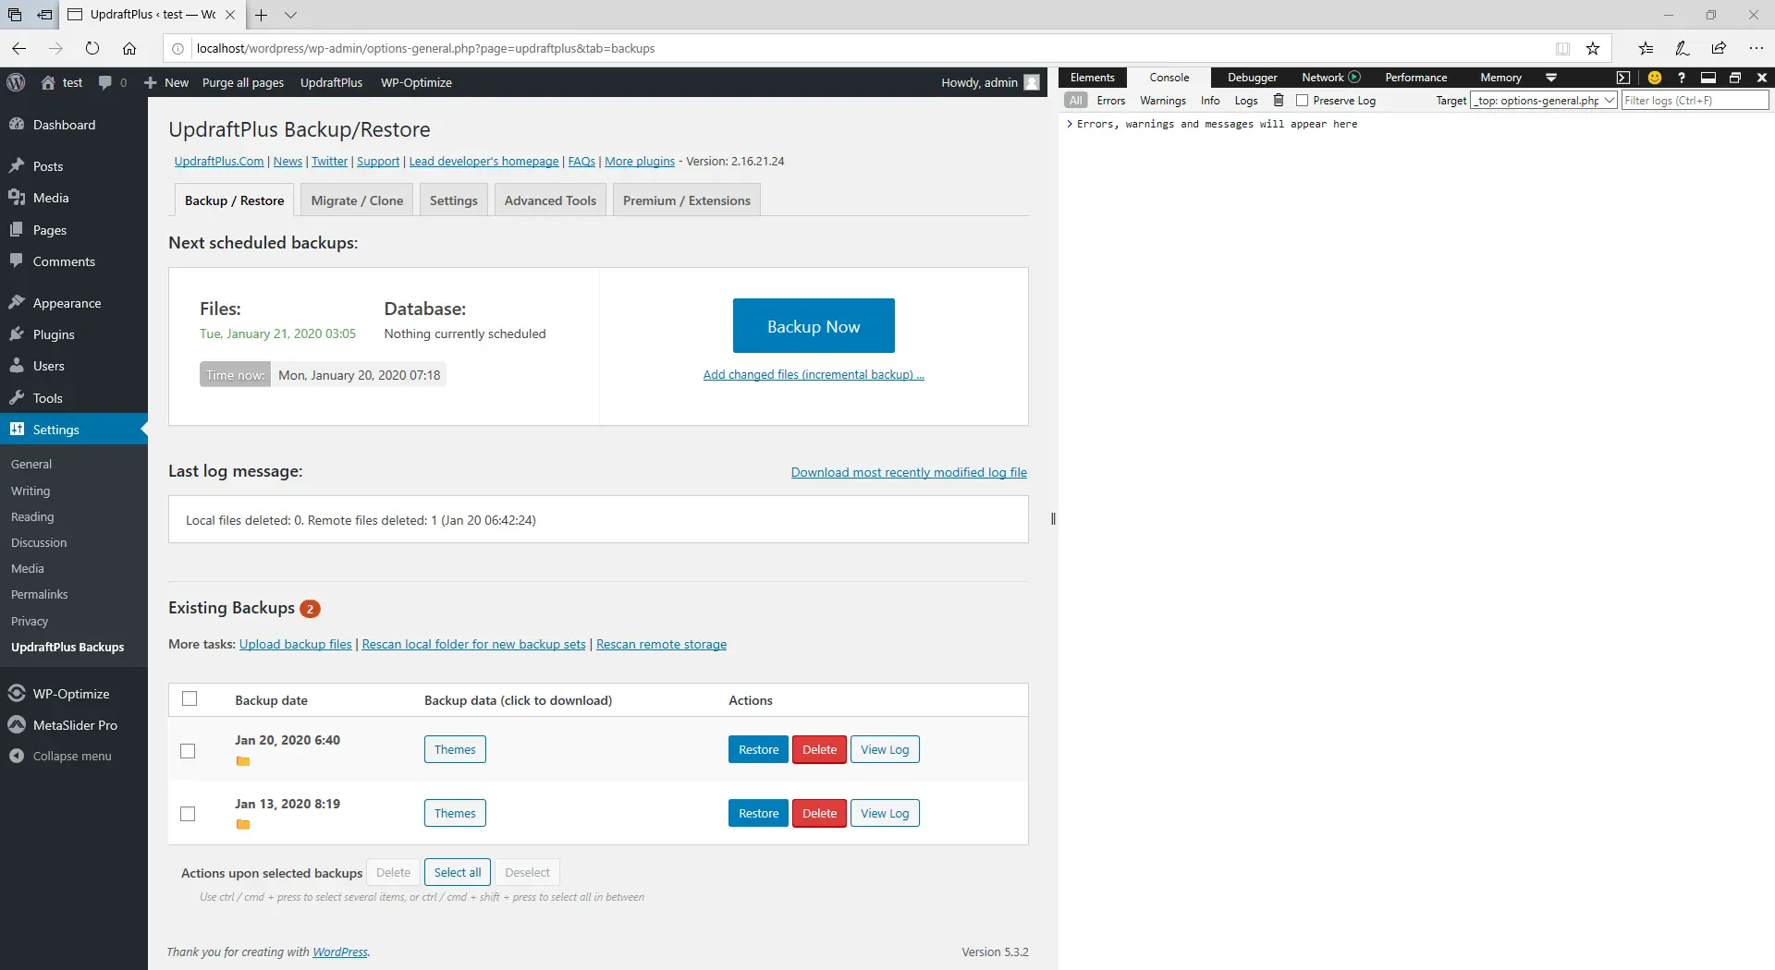This screenshot has height=970, width=1775.
Task: Click admin avatar next to Howdy
Action: tap(1032, 82)
